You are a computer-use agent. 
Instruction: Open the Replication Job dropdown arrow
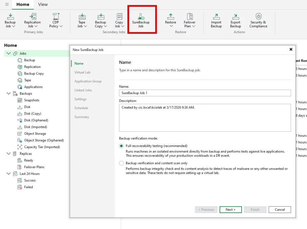point(36,26)
